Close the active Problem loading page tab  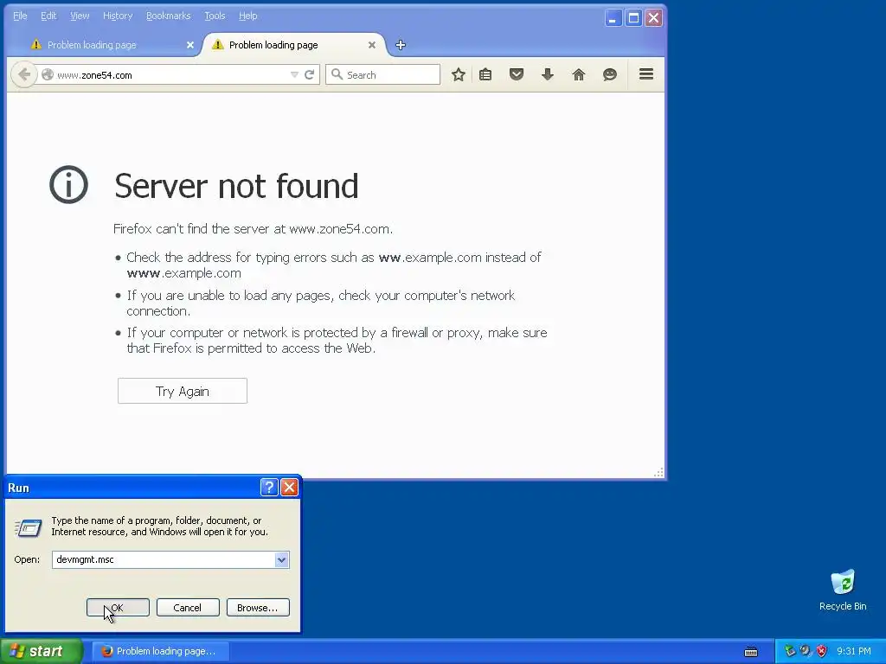(372, 45)
